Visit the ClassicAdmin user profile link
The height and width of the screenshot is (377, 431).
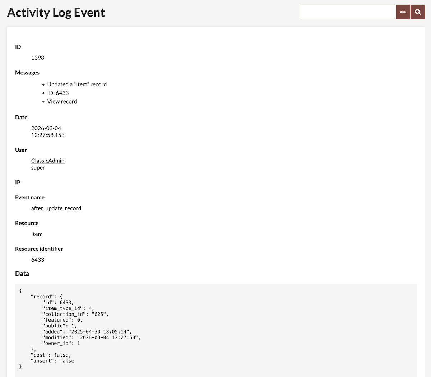[47, 161]
